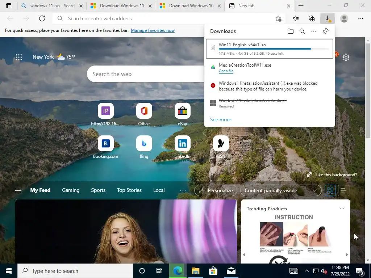Viewport: 371px width, 278px height.
Task: Click the muted volume tray icon
Action: tap(324, 271)
